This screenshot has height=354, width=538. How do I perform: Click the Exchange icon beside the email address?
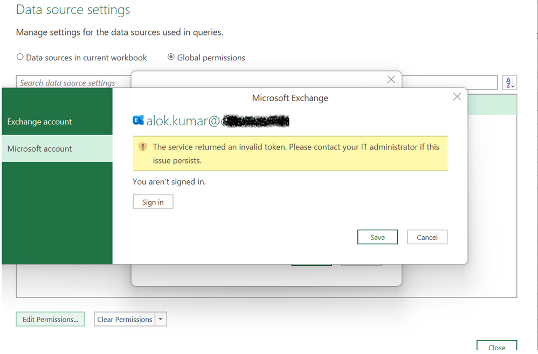(x=138, y=120)
